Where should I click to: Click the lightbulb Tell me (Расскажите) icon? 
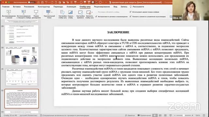(x=131, y=6)
